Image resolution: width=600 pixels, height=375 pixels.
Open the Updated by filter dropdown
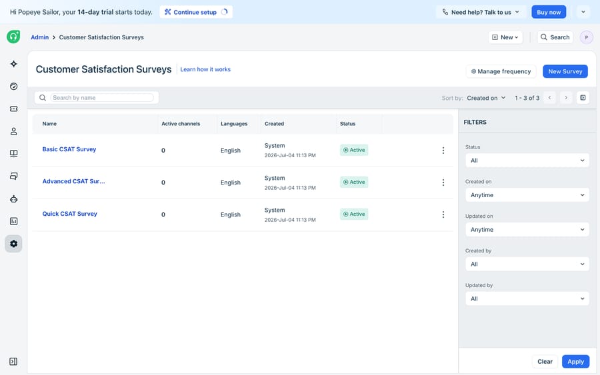pyautogui.click(x=527, y=299)
